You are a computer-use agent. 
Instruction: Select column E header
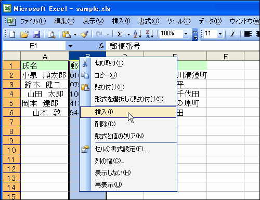pyautogui.click(x=226, y=57)
